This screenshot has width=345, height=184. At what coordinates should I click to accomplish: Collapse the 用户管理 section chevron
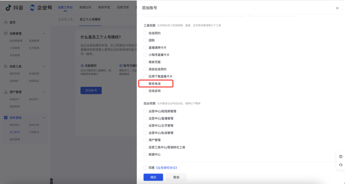[44, 92]
